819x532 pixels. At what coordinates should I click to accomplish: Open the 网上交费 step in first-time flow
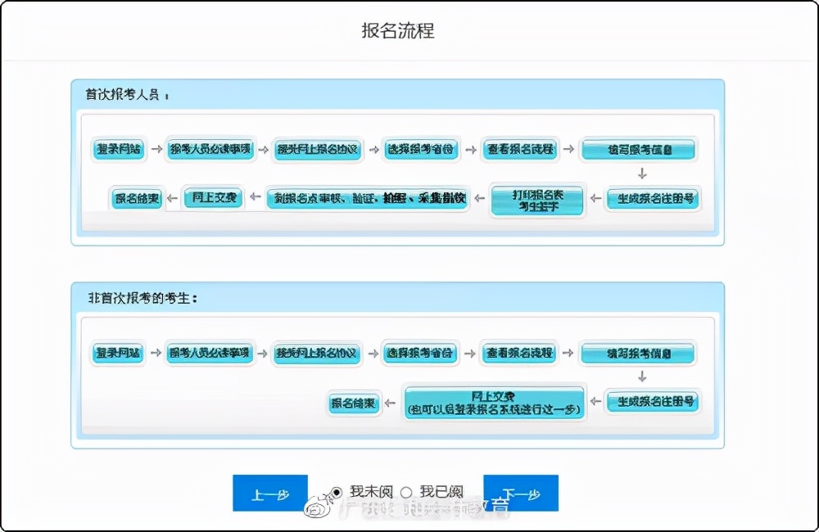[212, 198]
